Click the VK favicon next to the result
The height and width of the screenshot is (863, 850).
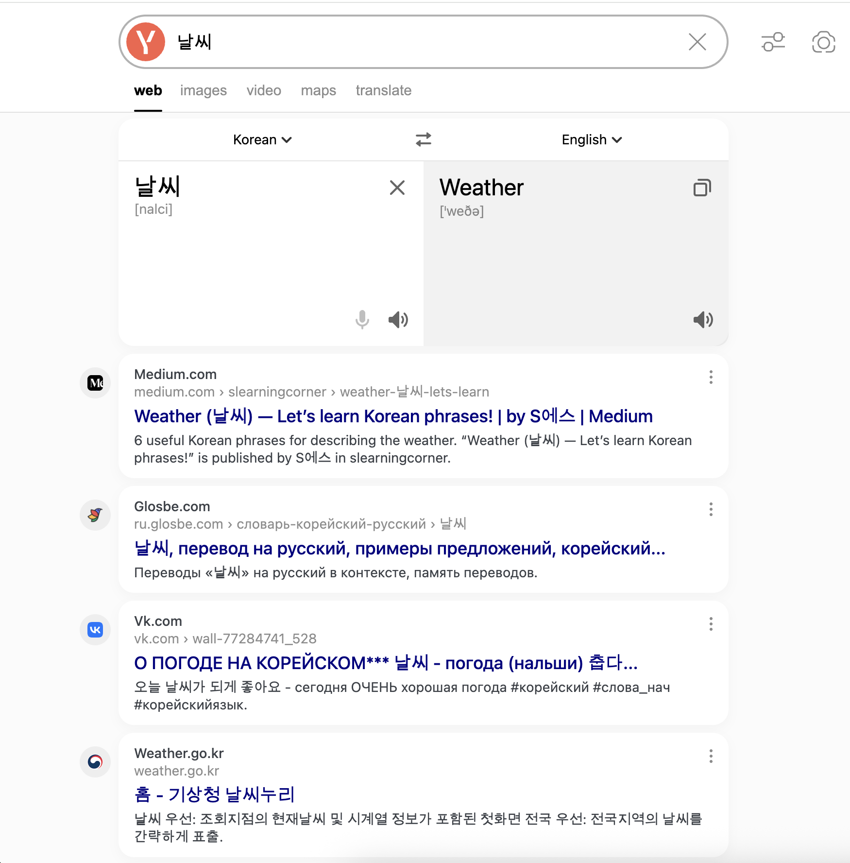point(95,630)
